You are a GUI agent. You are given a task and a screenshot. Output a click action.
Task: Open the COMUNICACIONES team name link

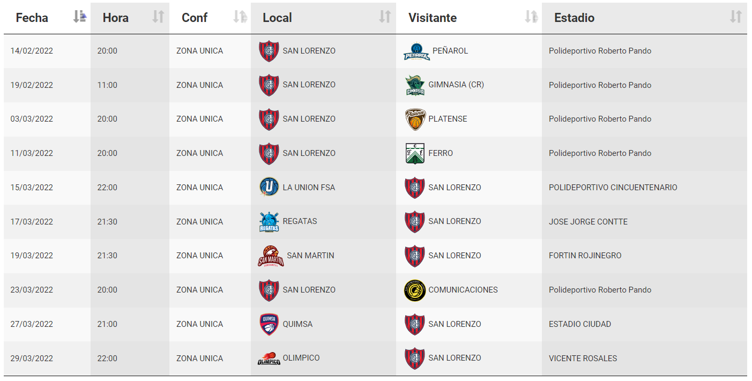(x=463, y=290)
